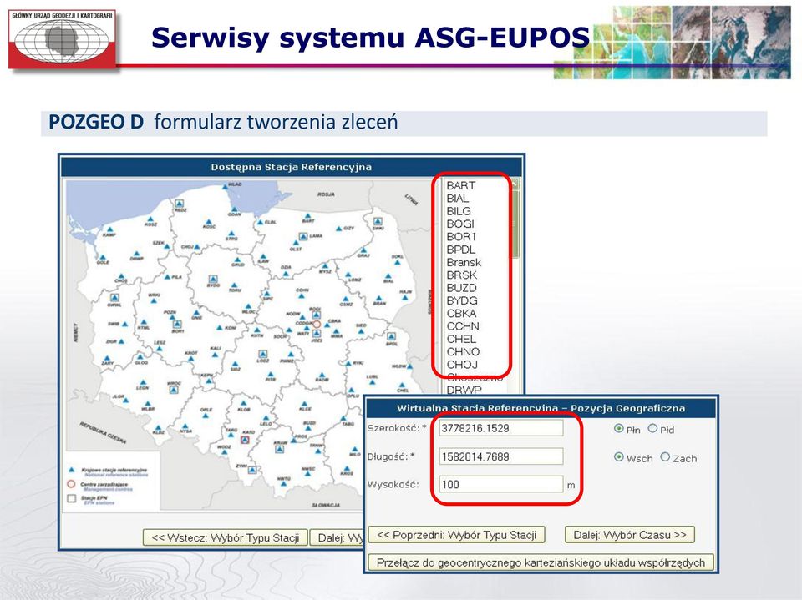Choose the KRAW EPN station marker

(279, 449)
